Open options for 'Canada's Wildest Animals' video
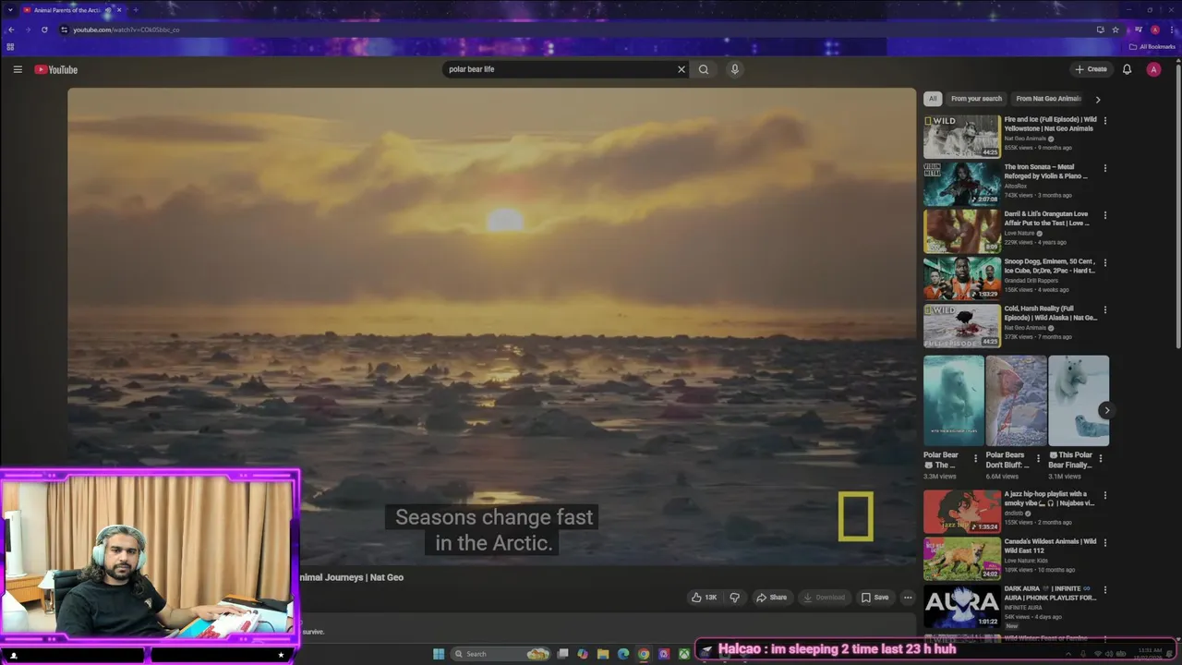This screenshot has height=665, width=1182. coord(1105,543)
